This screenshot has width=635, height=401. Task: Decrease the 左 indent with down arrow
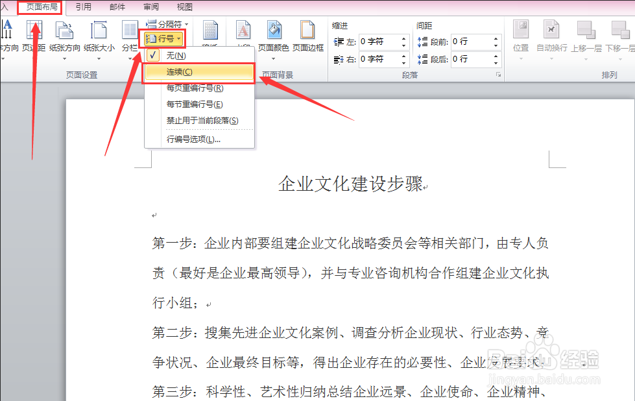point(403,45)
